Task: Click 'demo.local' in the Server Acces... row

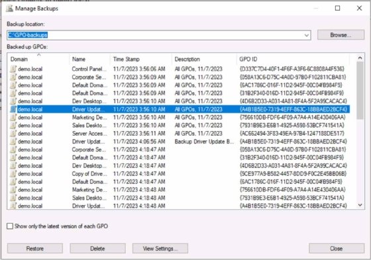Action: 30,134
